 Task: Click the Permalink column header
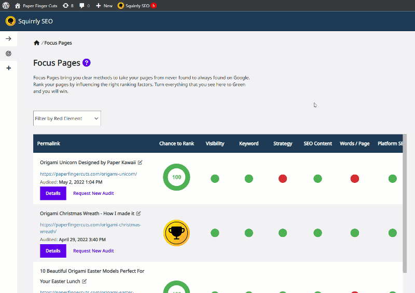49,143
